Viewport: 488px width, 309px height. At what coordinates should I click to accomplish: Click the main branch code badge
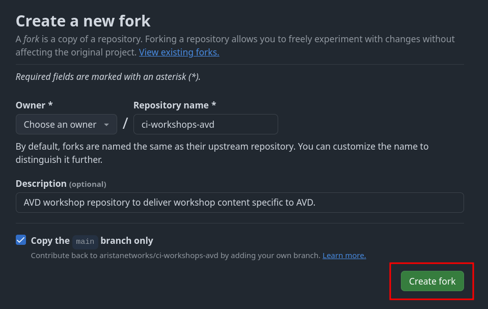tap(85, 241)
